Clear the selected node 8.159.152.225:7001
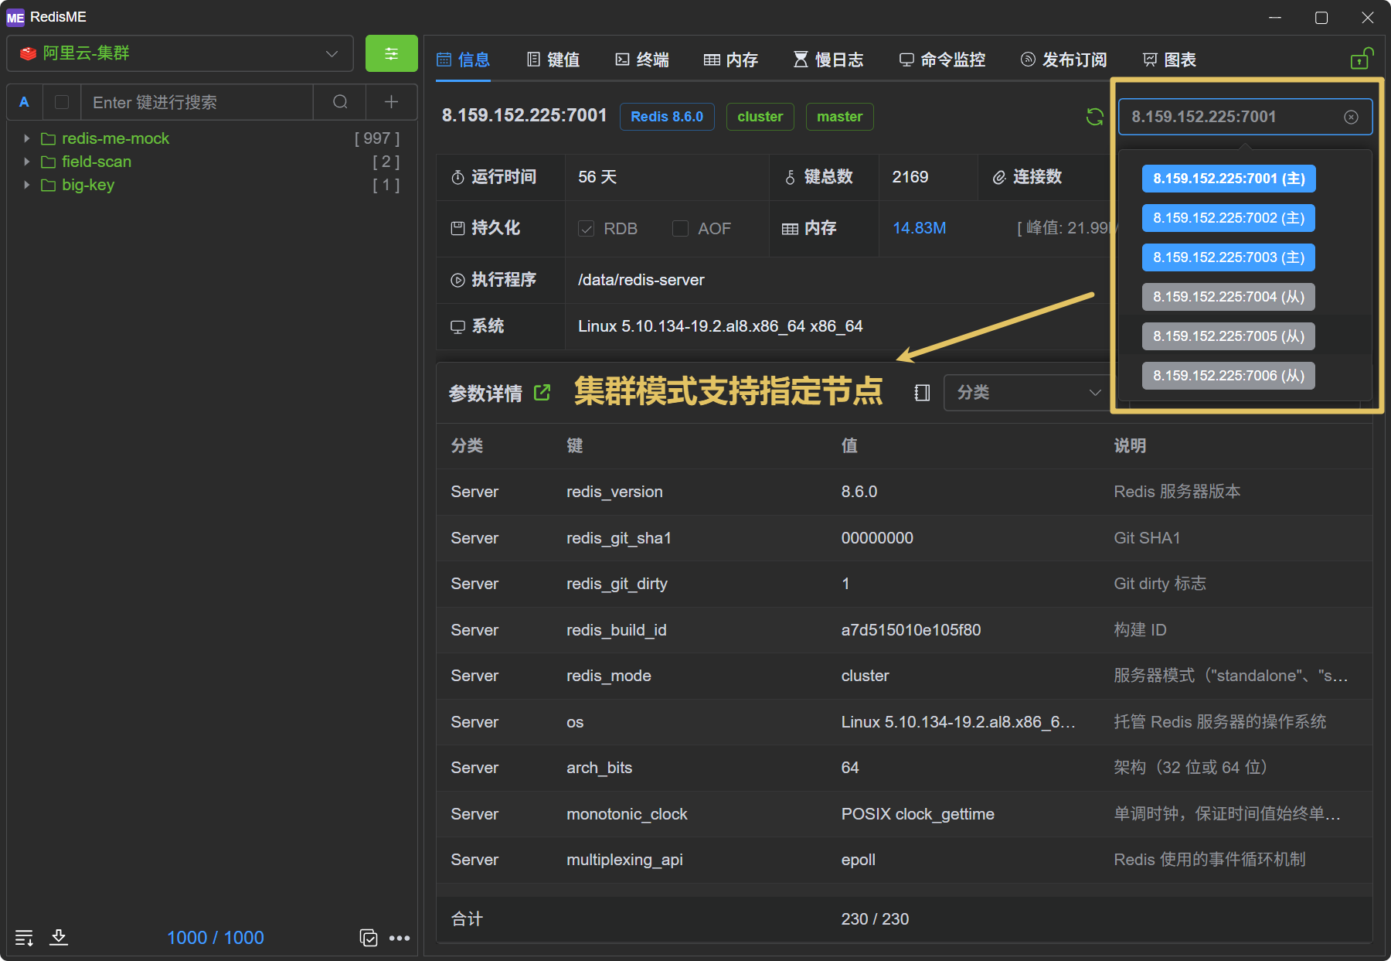The image size is (1391, 961). 1351,117
